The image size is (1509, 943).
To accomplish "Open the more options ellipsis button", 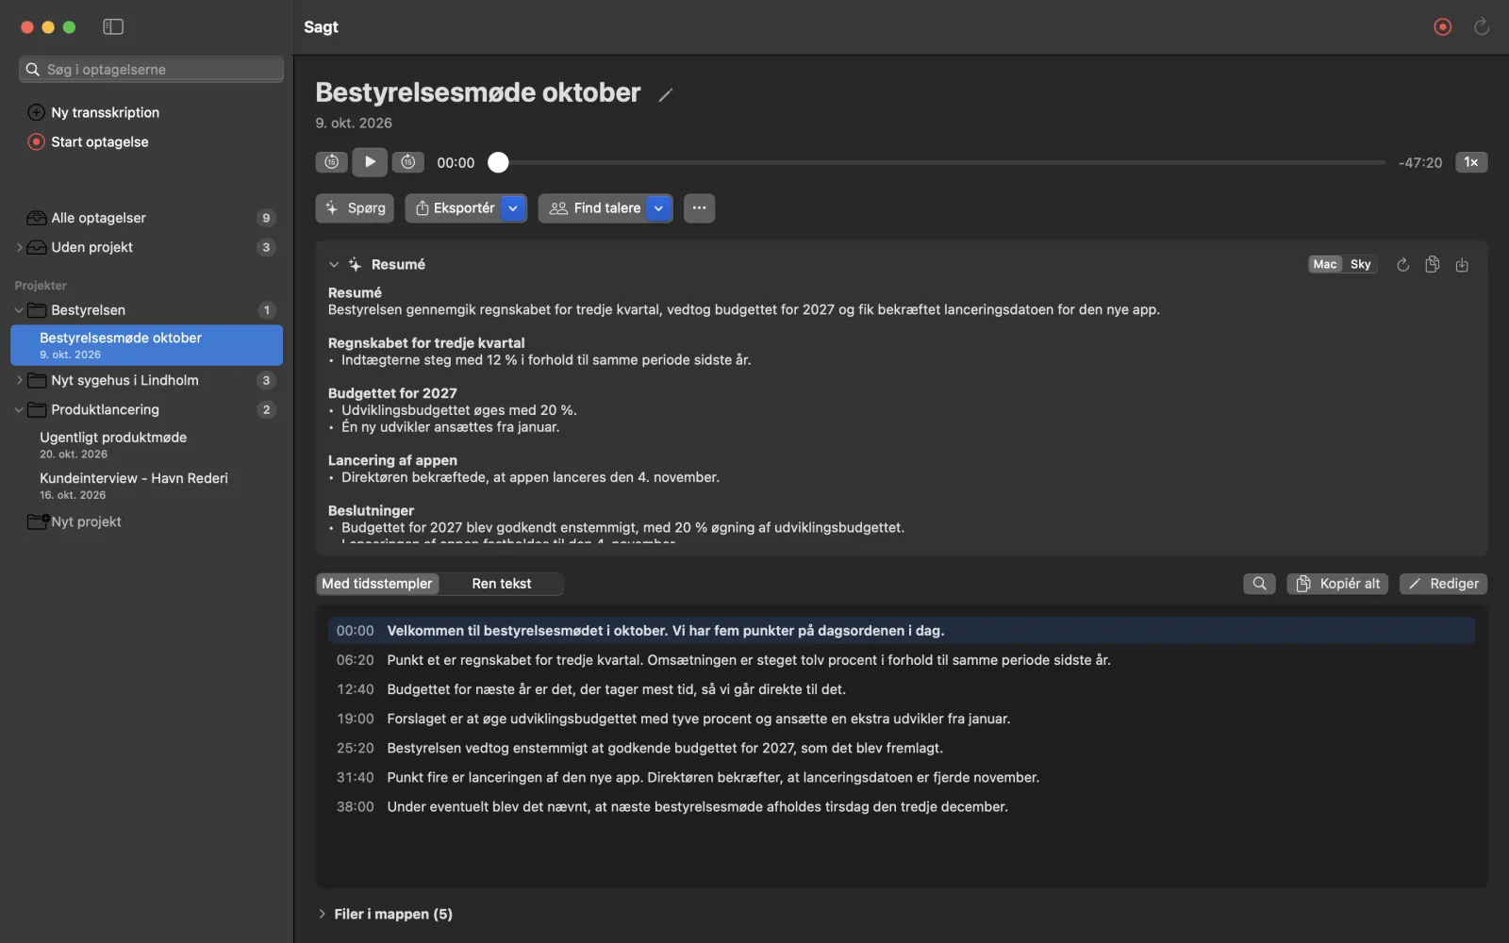I will tap(699, 207).
